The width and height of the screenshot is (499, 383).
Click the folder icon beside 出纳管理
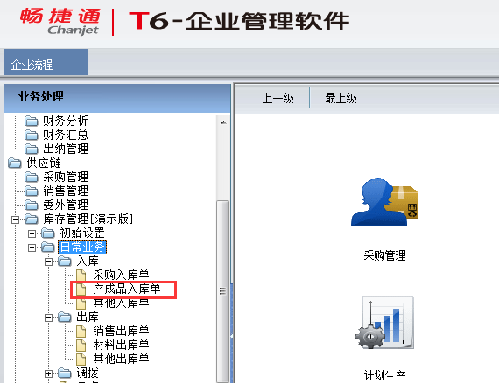point(32,149)
